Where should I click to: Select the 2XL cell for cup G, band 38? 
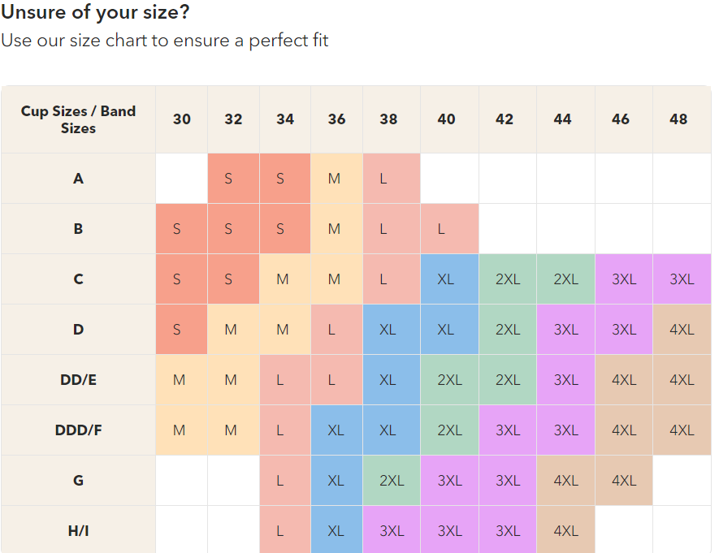(392, 480)
